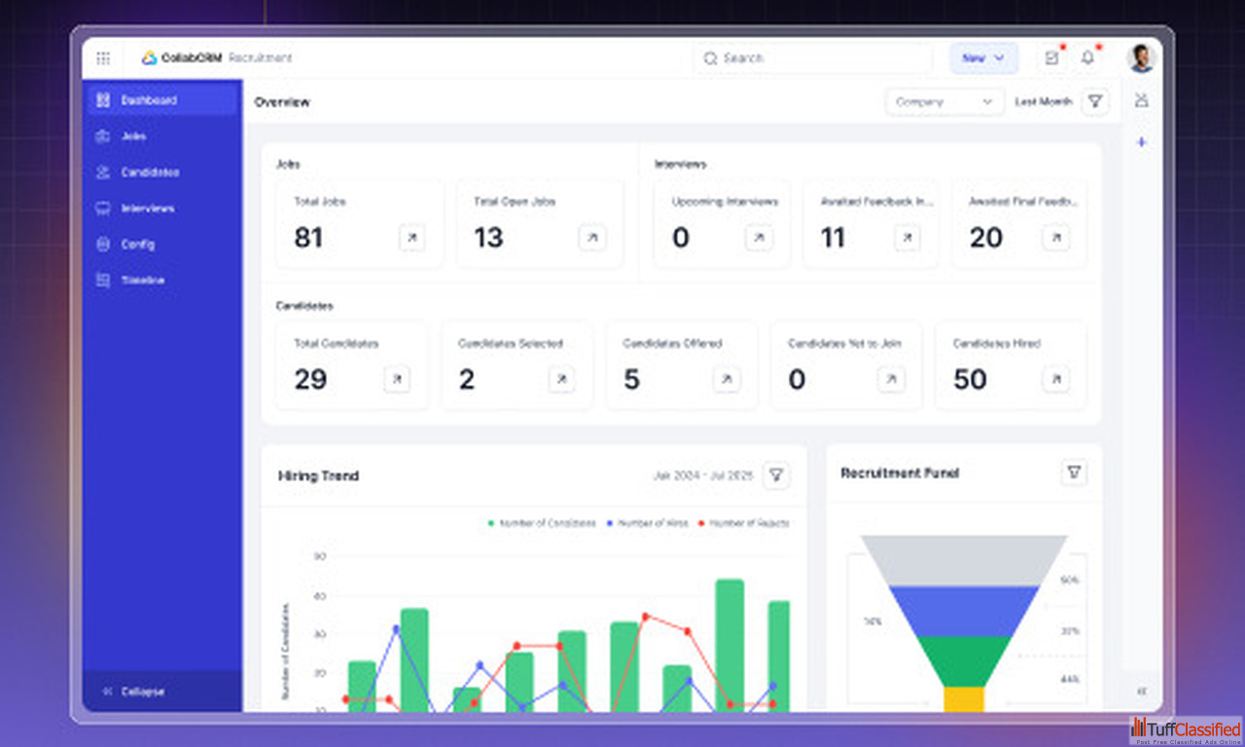Open the app launcher grid icon
This screenshot has height=747, width=1245.
(103, 58)
